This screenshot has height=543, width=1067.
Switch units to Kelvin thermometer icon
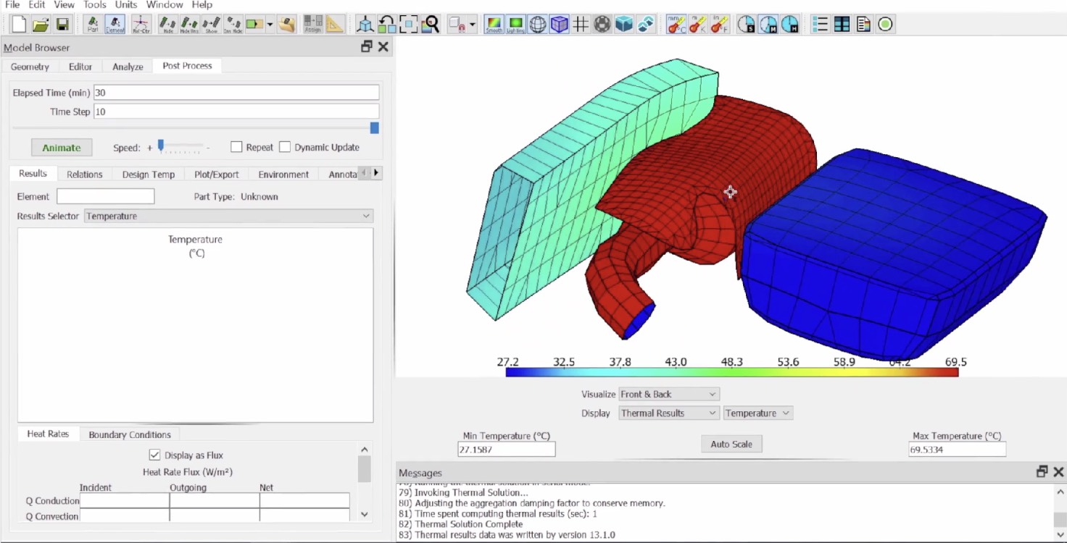(697, 25)
